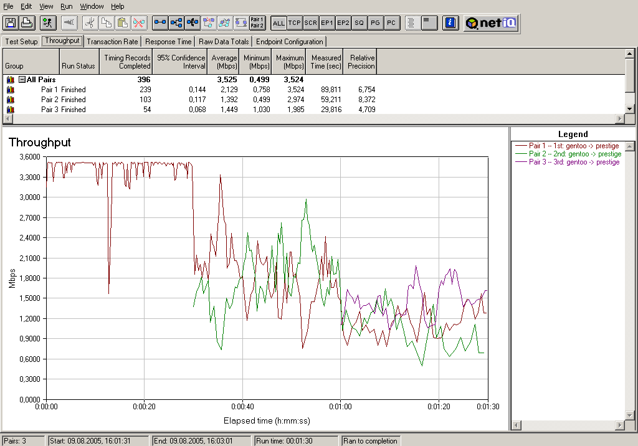The height and width of the screenshot is (446, 638).
Task: Toggle the ALL filter button
Action: [x=279, y=23]
